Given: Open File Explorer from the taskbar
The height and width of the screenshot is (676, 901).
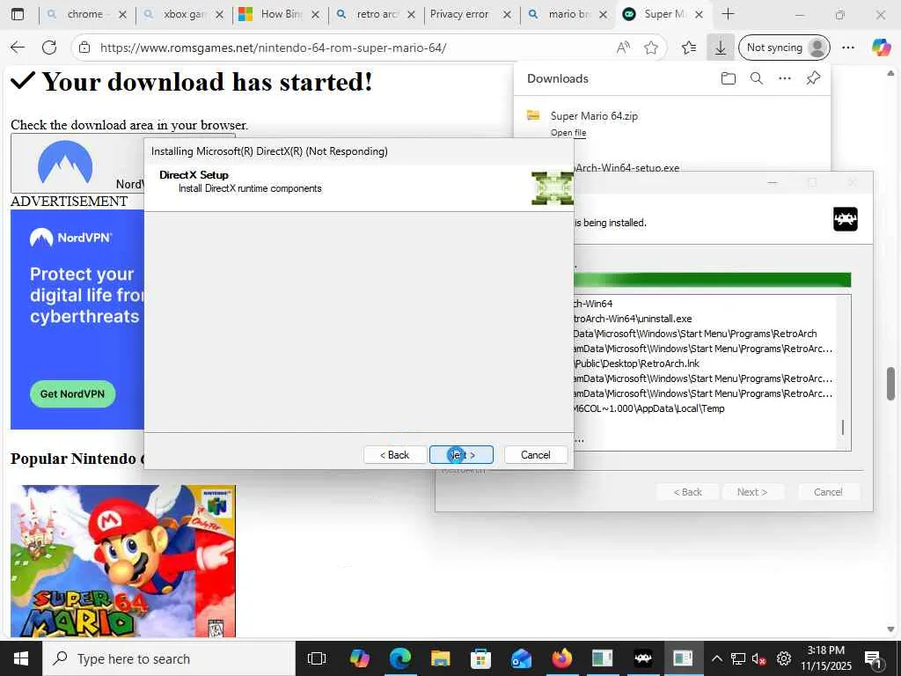Looking at the screenshot, I should point(440,658).
